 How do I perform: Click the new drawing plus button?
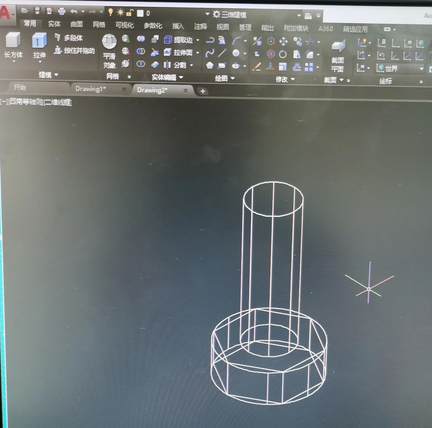point(202,91)
